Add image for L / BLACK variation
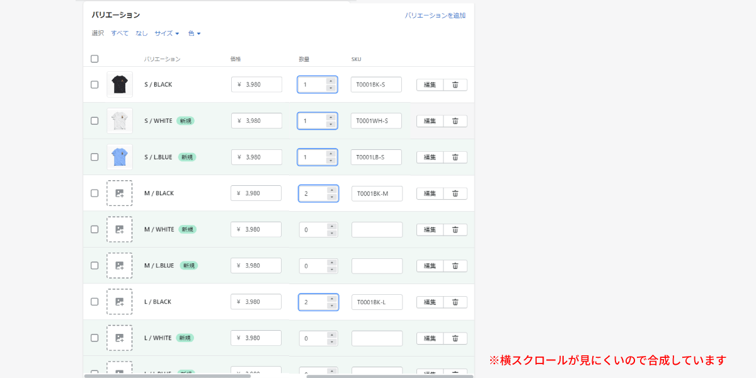Viewport: 756px width, 378px height. (x=120, y=302)
